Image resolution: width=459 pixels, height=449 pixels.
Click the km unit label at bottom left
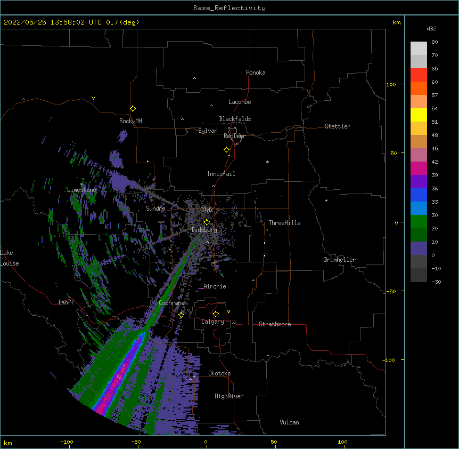(8, 443)
